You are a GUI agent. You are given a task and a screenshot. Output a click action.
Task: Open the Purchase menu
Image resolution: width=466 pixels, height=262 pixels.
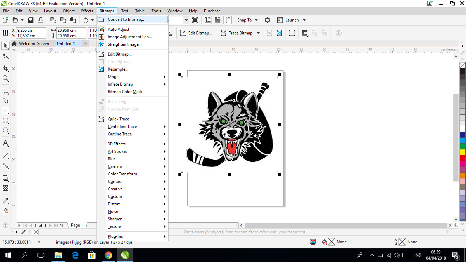pos(212,11)
